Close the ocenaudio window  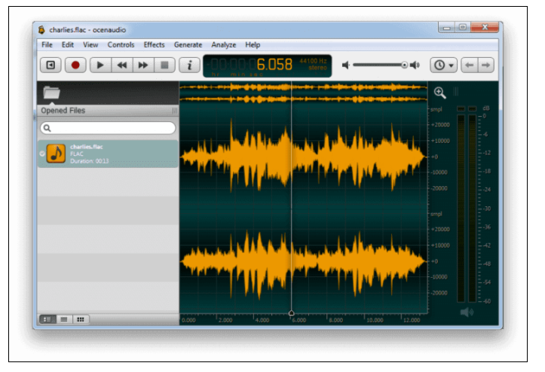(485, 27)
